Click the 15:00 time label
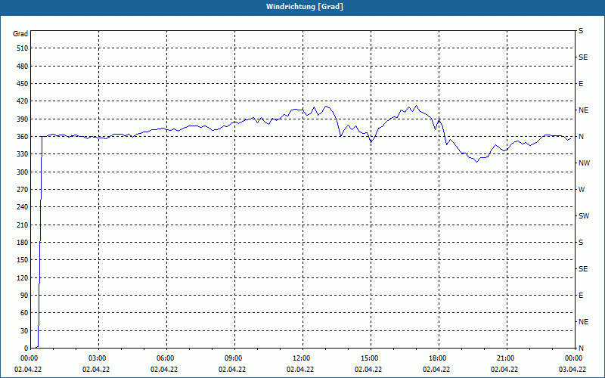605x378 pixels. [368, 358]
